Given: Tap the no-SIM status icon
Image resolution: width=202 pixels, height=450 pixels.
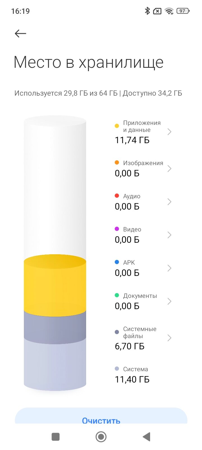Looking at the screenshot, I should click(157, 11).
